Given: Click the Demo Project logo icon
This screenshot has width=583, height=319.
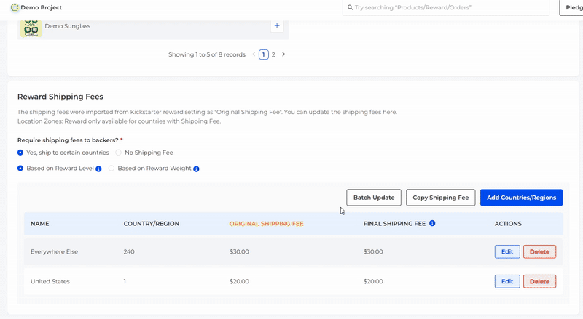Looking at the screenshot, I should coord(15,7).
